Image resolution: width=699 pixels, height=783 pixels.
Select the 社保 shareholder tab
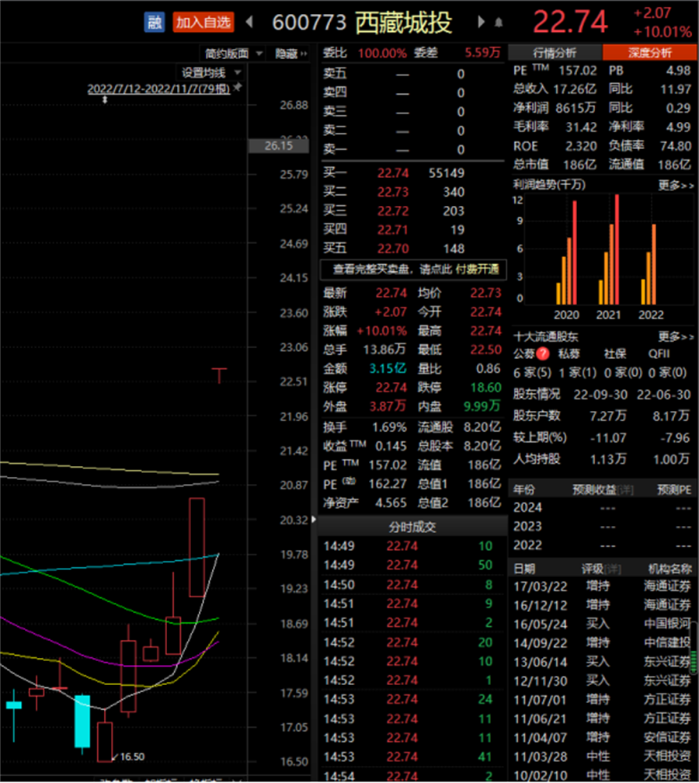point(614,353)
